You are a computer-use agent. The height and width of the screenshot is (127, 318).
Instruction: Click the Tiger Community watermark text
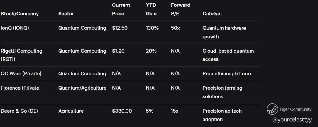point(295,109)
